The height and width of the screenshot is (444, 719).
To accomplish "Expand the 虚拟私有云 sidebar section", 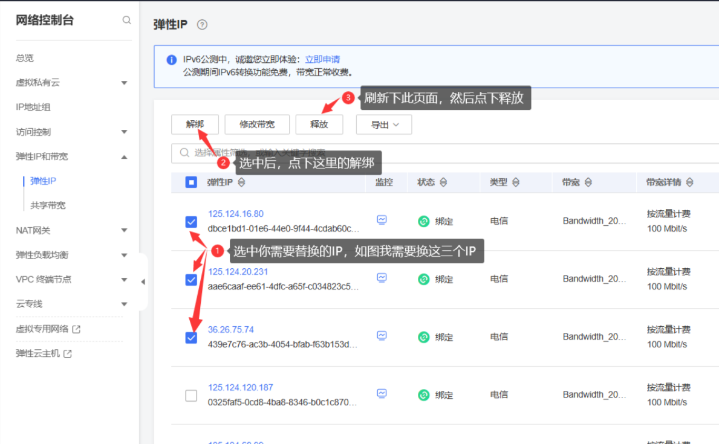I will pos(124,83).
